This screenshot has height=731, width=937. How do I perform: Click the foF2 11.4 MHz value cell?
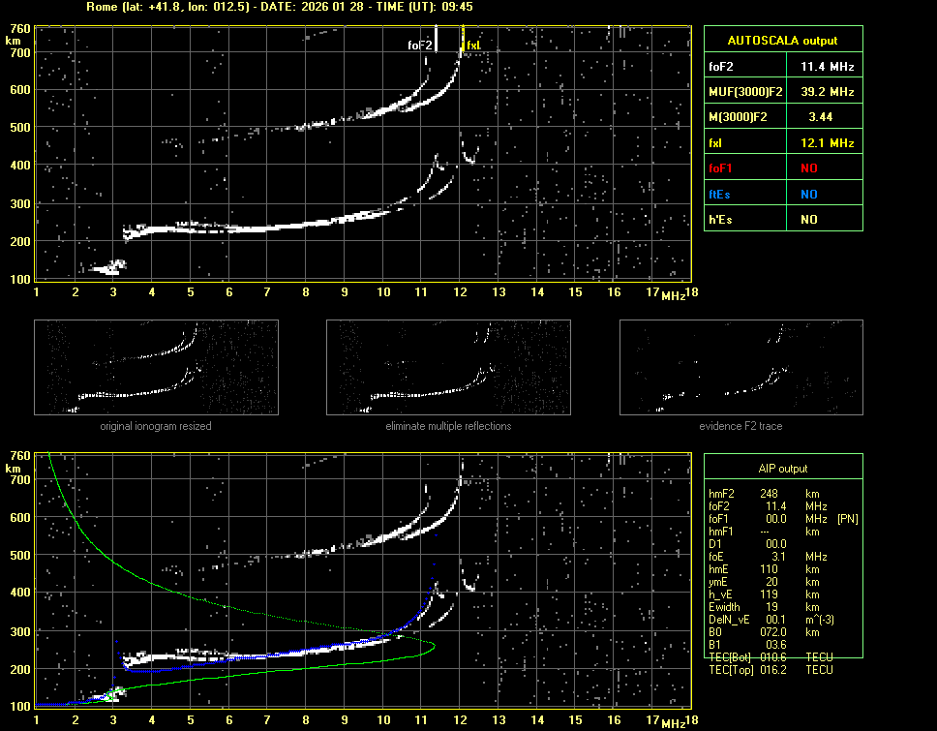click(x=827, y=66)
